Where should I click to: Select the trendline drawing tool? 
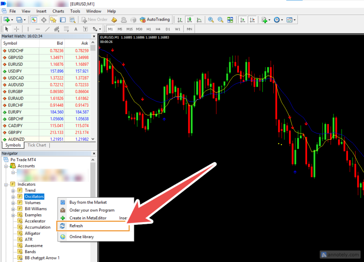(x=47, y=29)
